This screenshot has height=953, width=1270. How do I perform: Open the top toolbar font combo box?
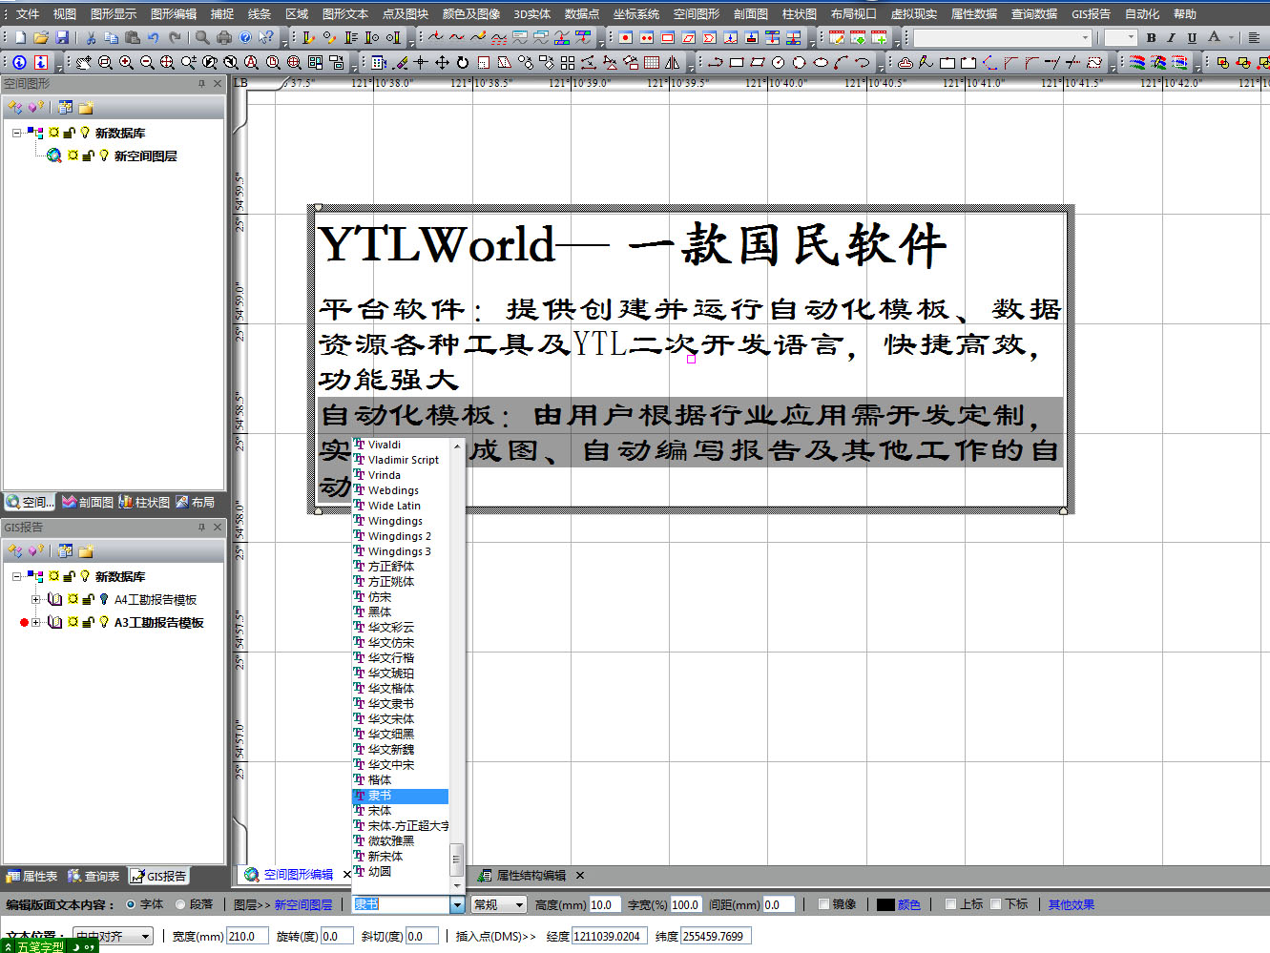(1004, 37)
